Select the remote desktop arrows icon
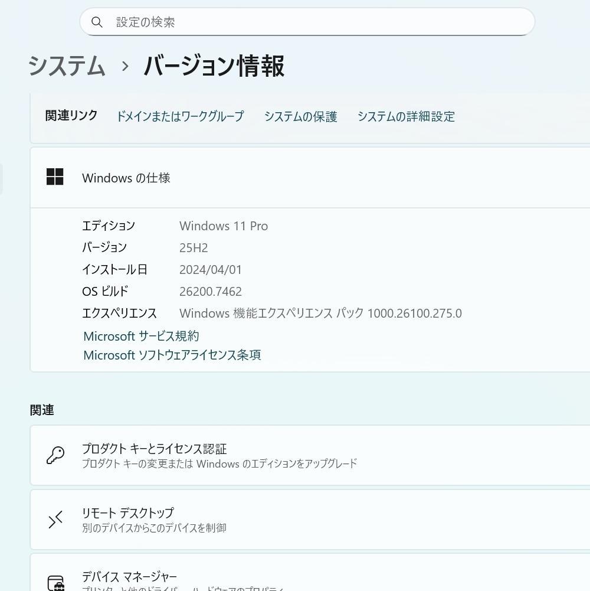Image resolution: width=590 pixels, height=591 pixels. pos(55,520)
